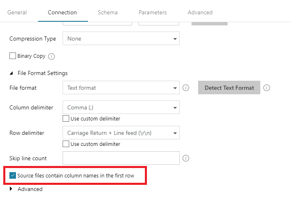291x200 pixels.
Task: Click info icon next to Skip line count
Action: [186, 158]
